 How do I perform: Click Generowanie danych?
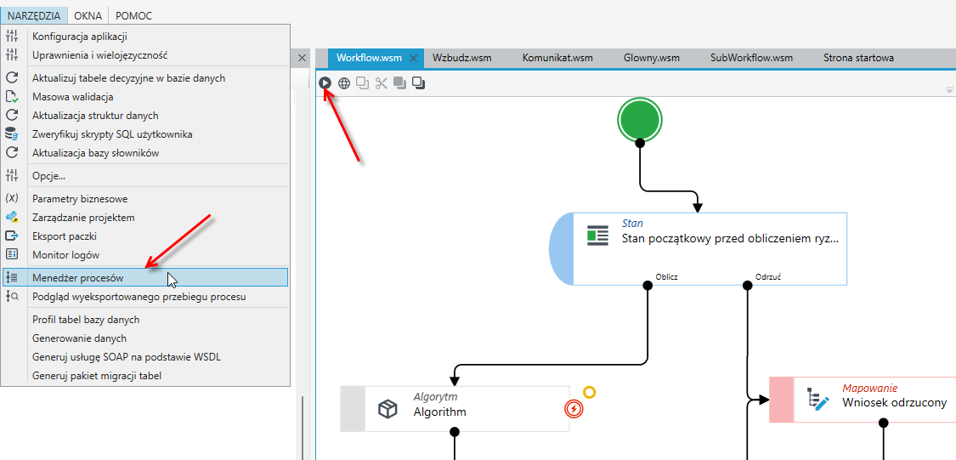(x=145, y=338)
